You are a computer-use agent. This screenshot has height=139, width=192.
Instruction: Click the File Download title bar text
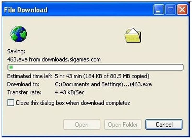(26, 10)
